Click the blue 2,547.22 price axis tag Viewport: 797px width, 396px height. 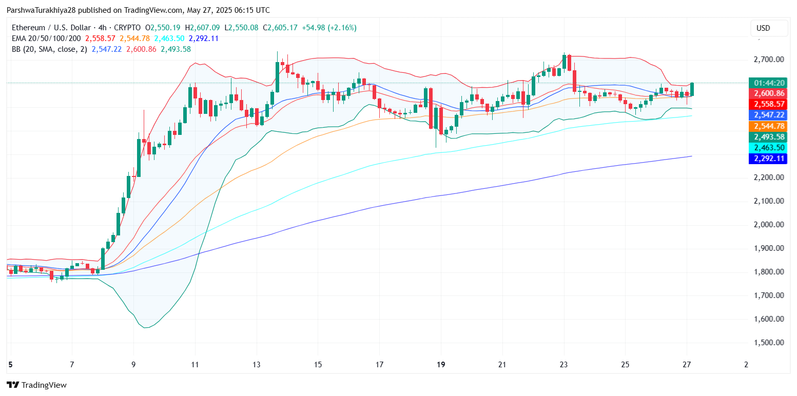[768, 115]
